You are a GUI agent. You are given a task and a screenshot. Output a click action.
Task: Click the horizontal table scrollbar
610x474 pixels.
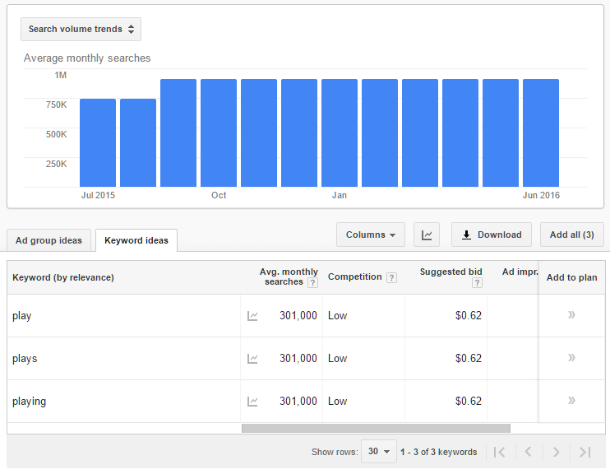(376, 428)
